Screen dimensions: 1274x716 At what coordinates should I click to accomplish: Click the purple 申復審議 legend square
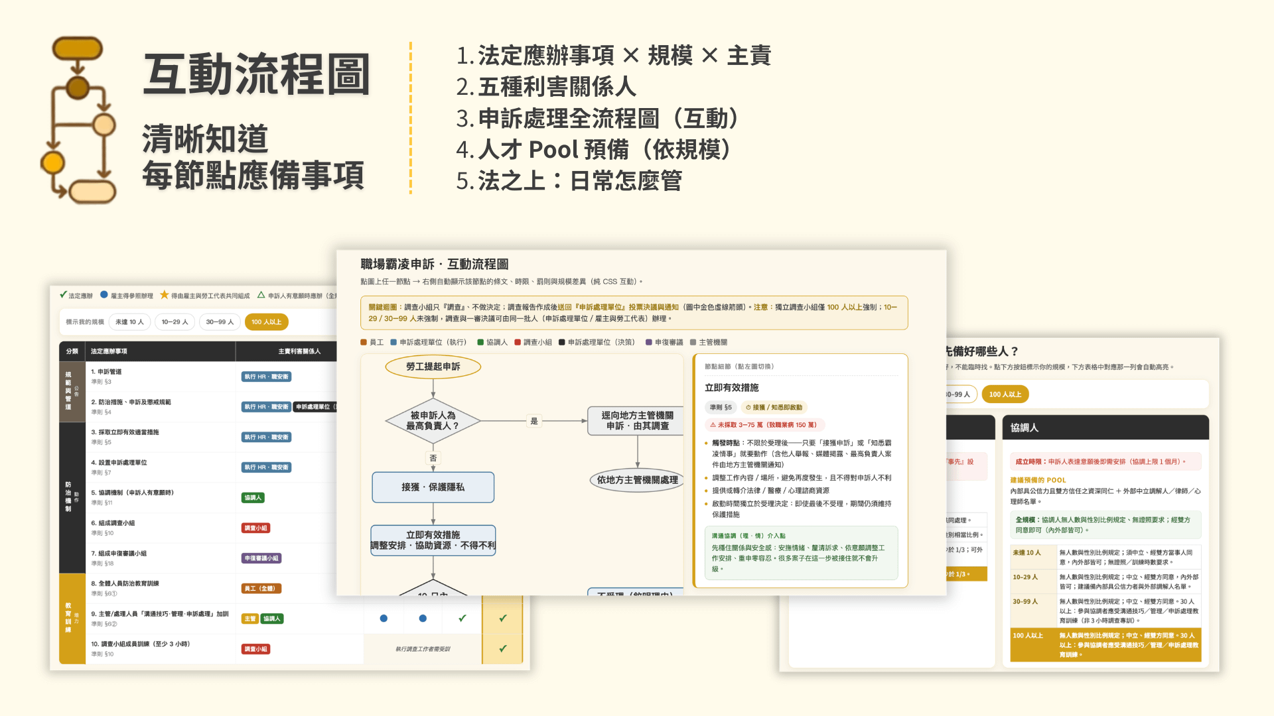tap(649, 342)
